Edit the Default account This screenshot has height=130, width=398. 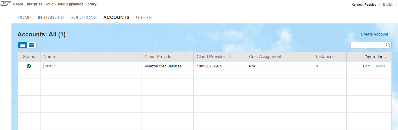(x=366, y=66)
